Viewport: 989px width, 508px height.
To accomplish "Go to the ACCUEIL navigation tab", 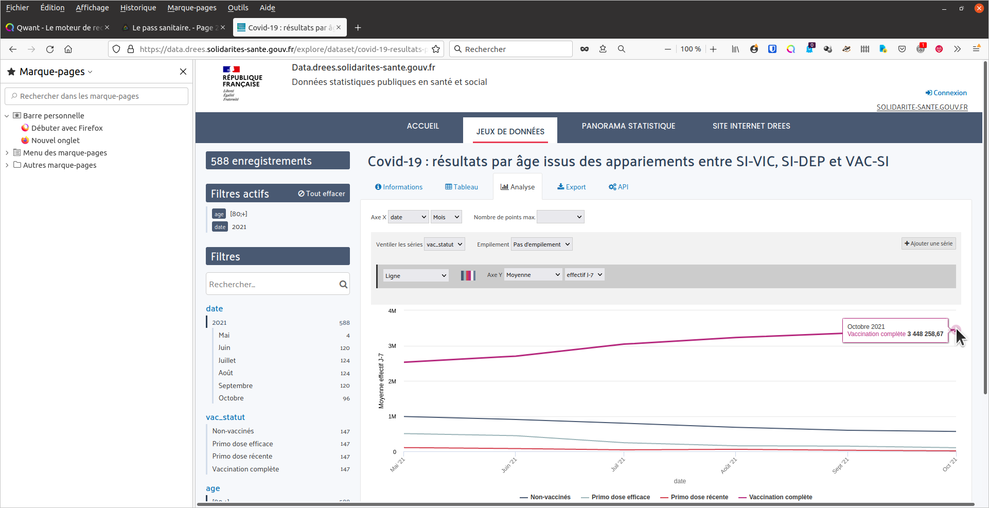I will coord(423,126).
